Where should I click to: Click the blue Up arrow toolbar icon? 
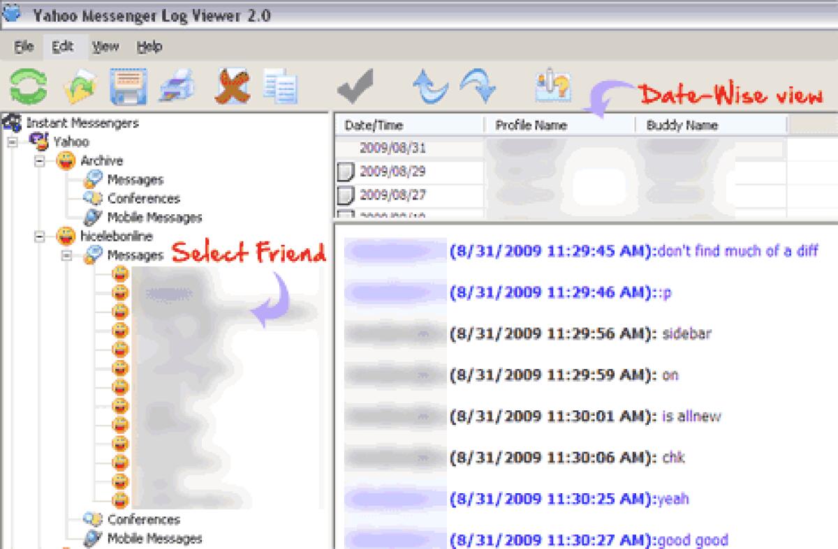pyautogui.click(x=430, y=87)
